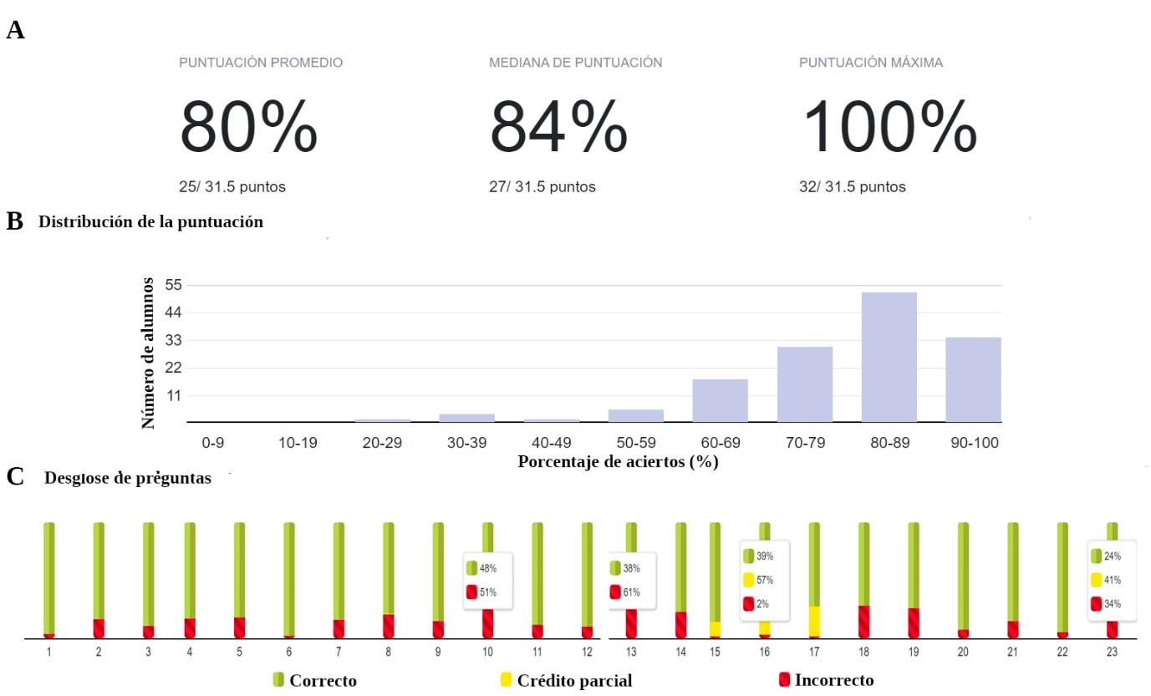Click the red Incorrecto legend swatch
Image resolution: width=1151 pixels, height=696 pixels.
784,679
